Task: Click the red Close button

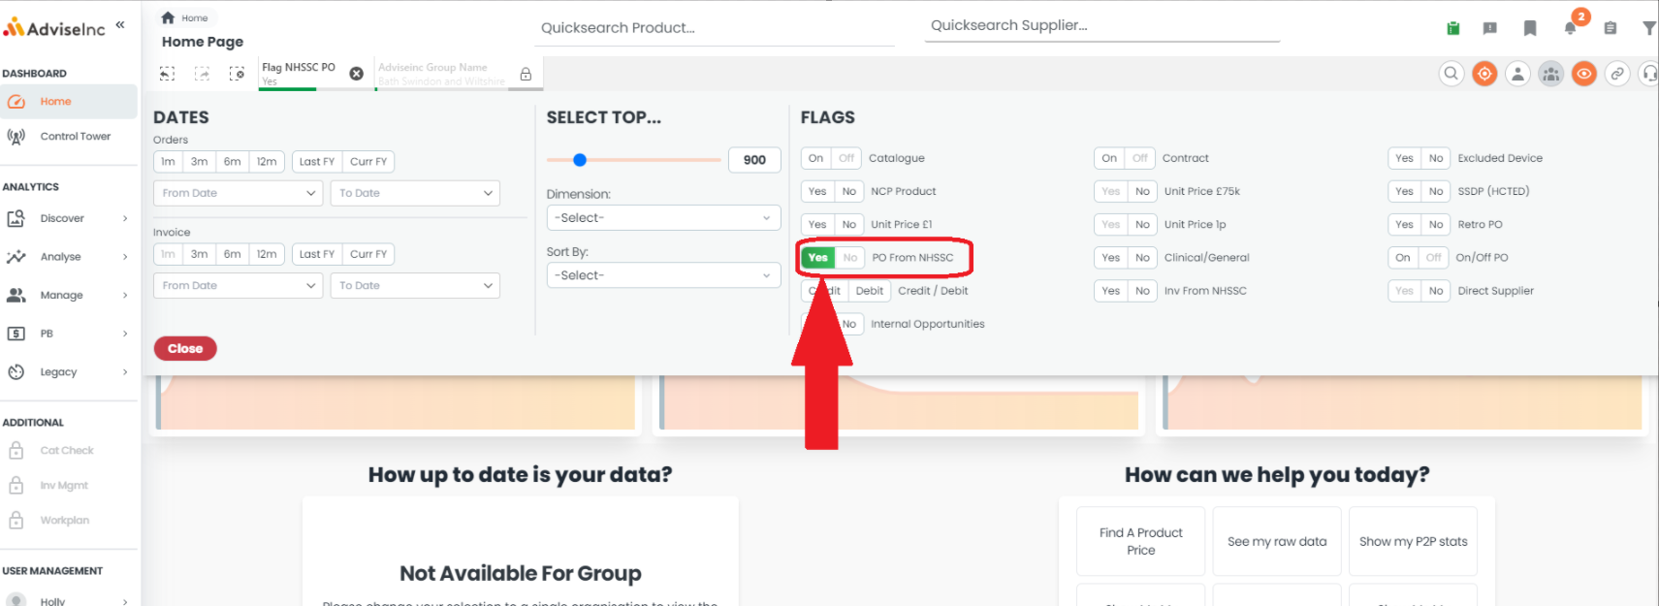Action: click(x=185, y=348)
